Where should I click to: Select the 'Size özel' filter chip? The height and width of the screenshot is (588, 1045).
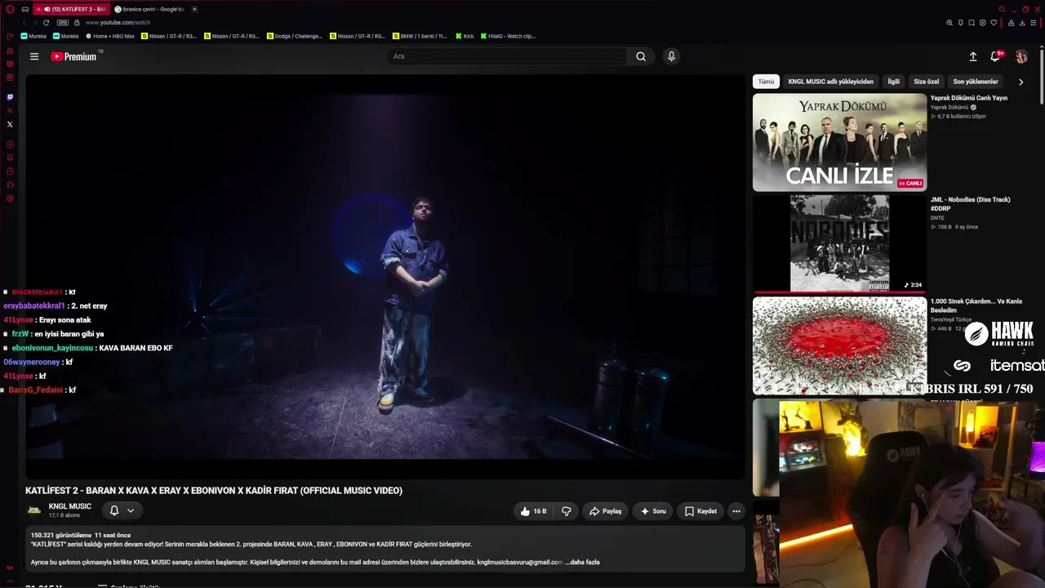927,82
